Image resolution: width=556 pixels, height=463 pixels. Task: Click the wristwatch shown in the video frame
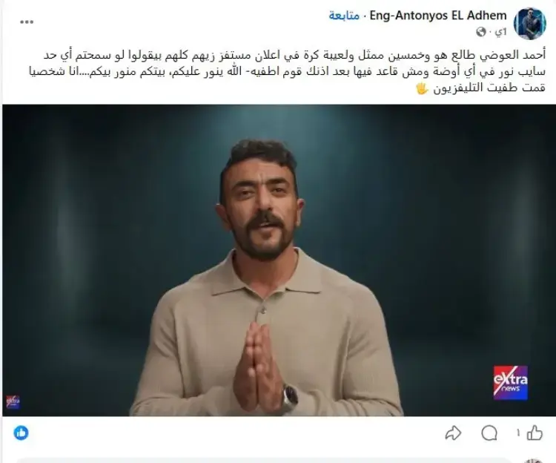(x=290, y=397)
